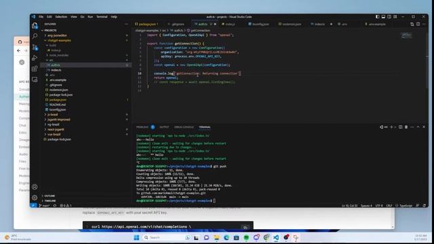Click getConnection in the breadcrumb
The height and width of the screenshot is (244, 434).
click(200, 30)
